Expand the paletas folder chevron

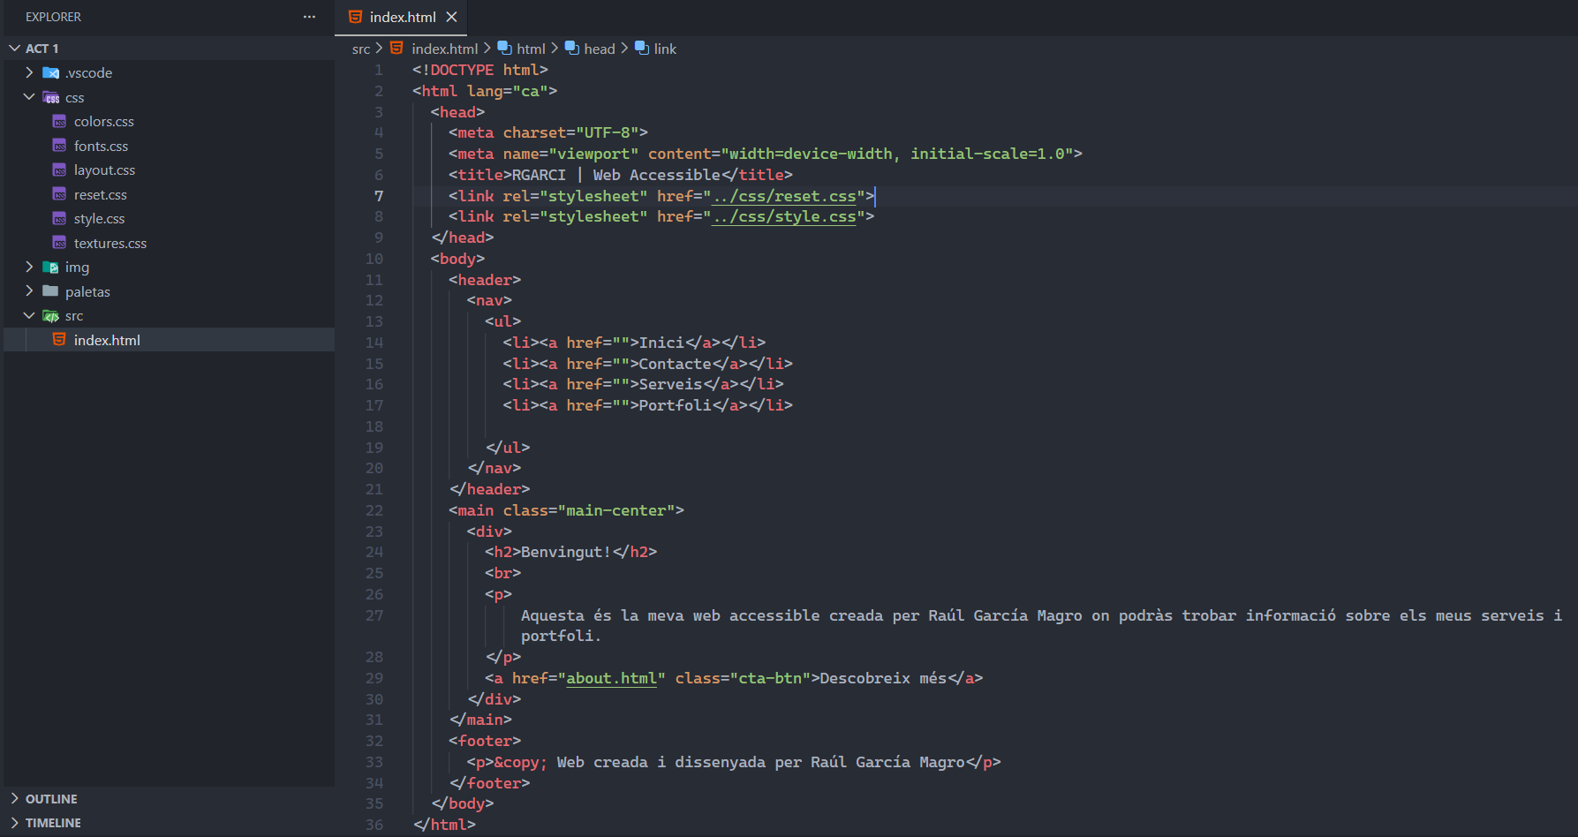click(x=29, y=291)
